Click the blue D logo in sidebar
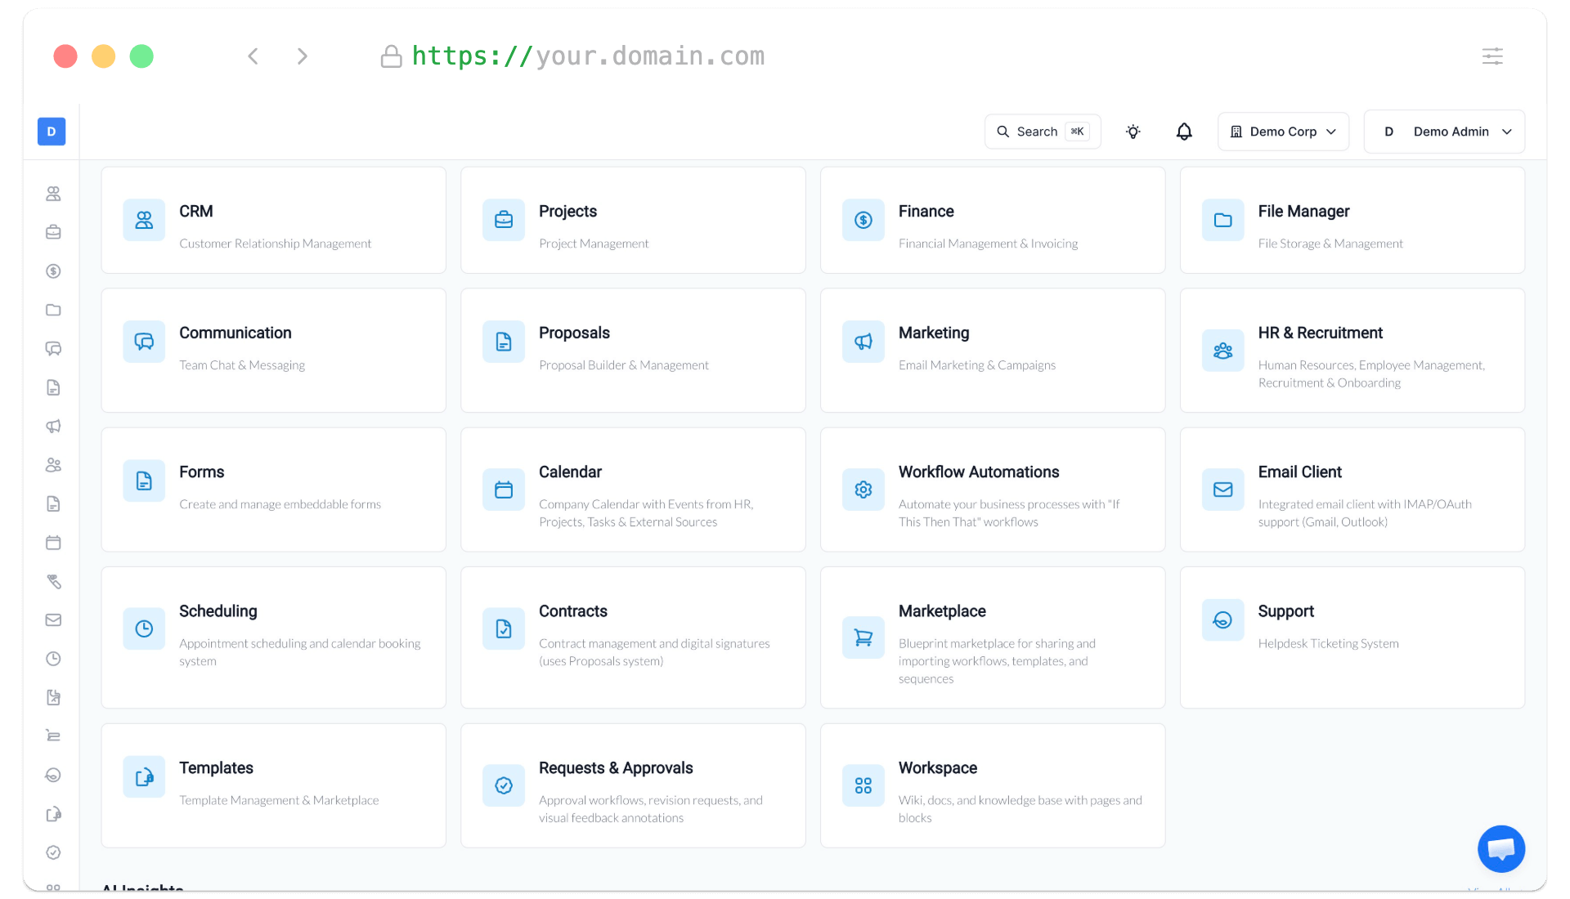This screenshot has height=899, width=1570. [x=52, y=132]
